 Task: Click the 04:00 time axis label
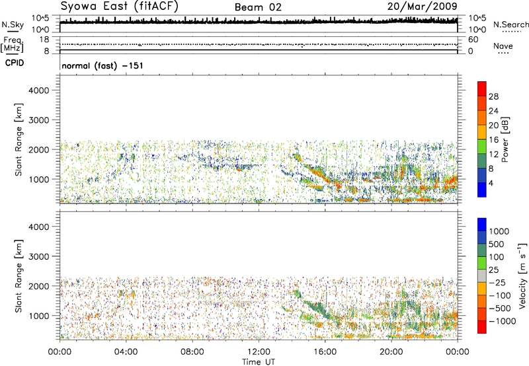pyautogui.click(x=126, y=352)
